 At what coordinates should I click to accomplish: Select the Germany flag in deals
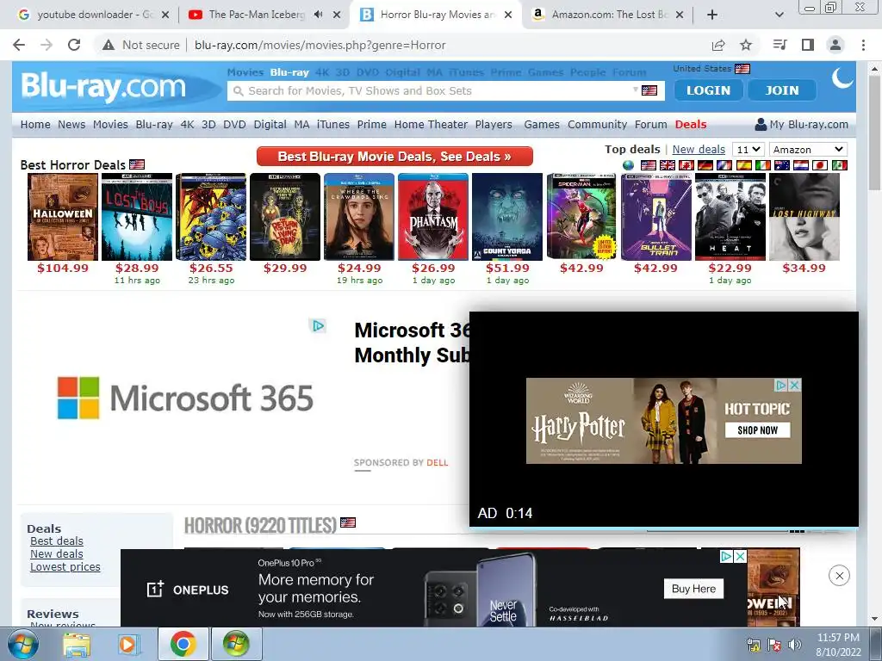pos(705,165)
